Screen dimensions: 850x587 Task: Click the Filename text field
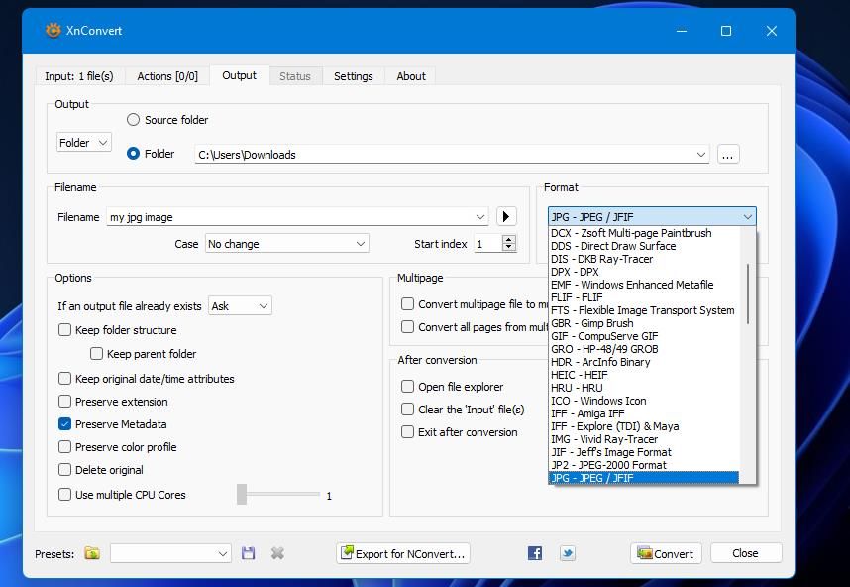pos(290,217)
